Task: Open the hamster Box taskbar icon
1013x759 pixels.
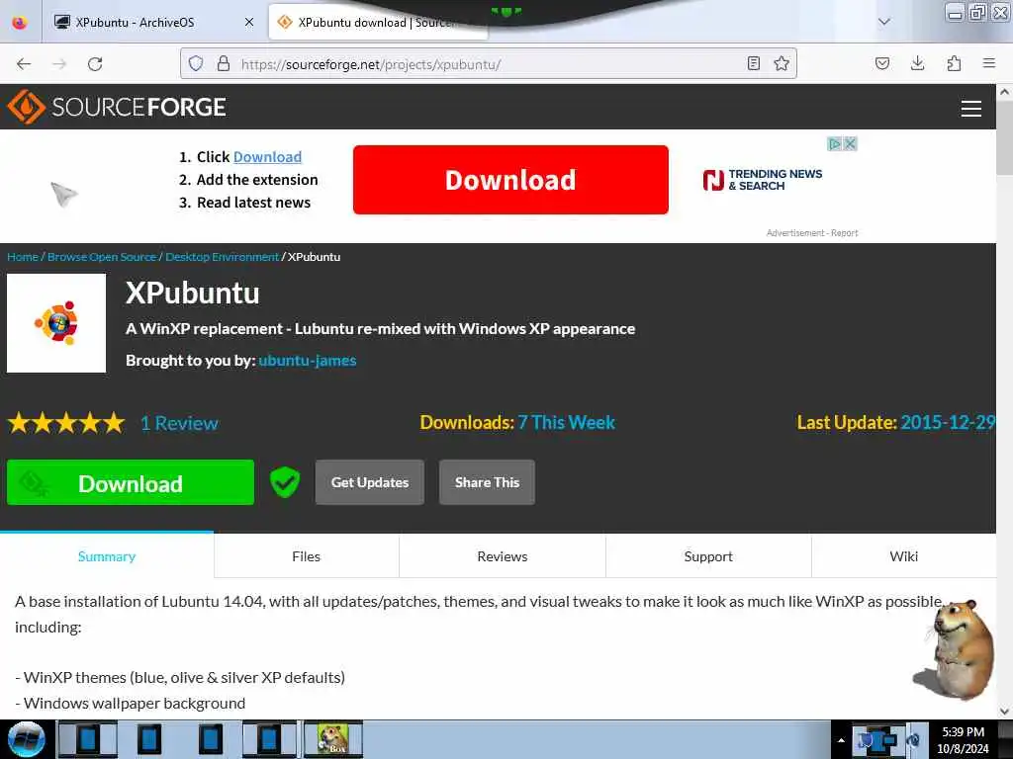Action: [x=333, y=739]
